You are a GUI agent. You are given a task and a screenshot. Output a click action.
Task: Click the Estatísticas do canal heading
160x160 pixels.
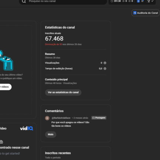(60, 28)
